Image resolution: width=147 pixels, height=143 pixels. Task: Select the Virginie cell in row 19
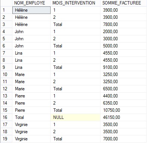pyautogui.click(x=31, y=139)
